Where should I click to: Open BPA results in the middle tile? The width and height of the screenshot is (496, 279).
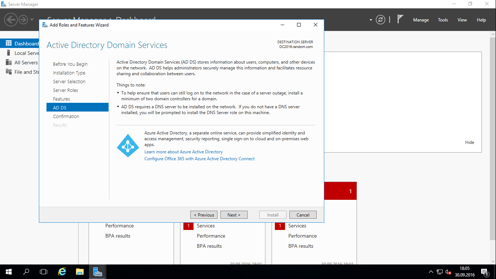[x=209, y=246]
